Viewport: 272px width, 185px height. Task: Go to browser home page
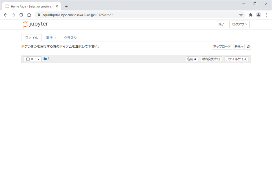pos(29,15)
